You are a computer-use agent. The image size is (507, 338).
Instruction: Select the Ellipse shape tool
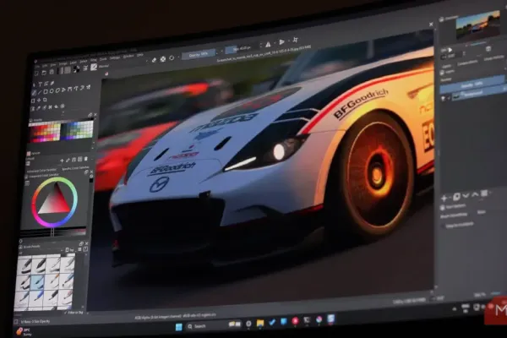point(52,91)
